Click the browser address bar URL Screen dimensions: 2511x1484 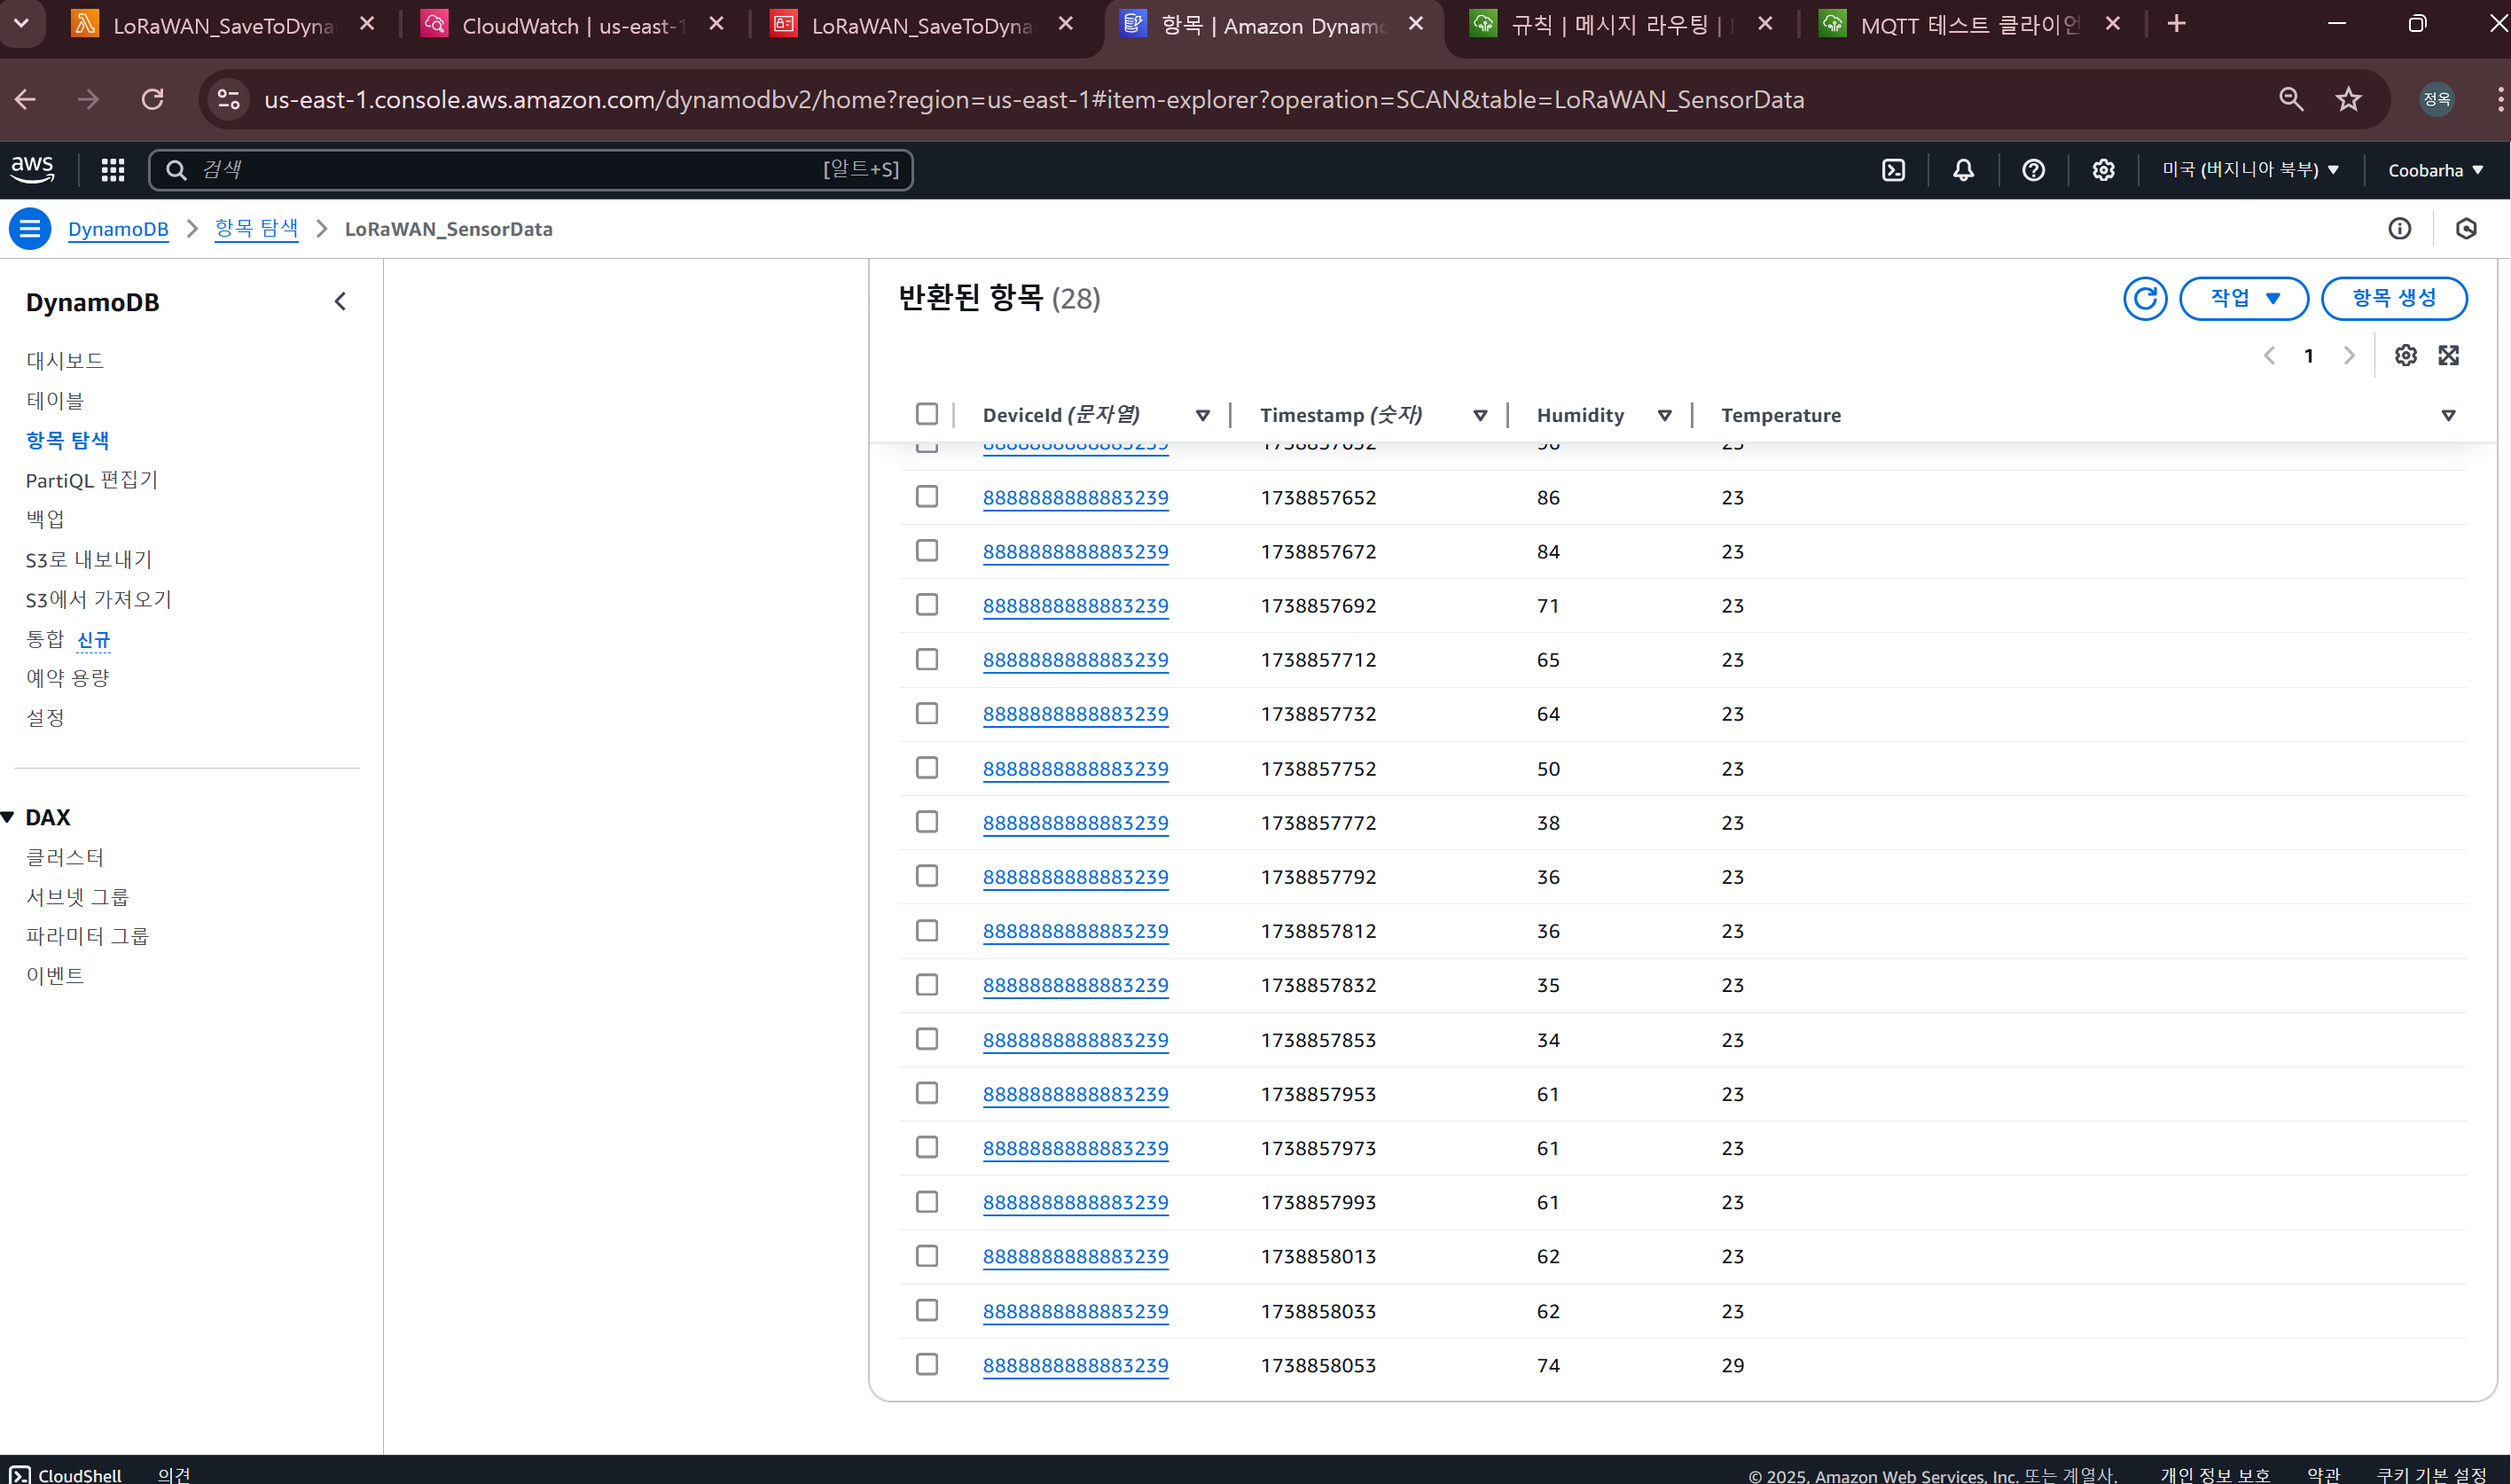tap(1034, 99)
